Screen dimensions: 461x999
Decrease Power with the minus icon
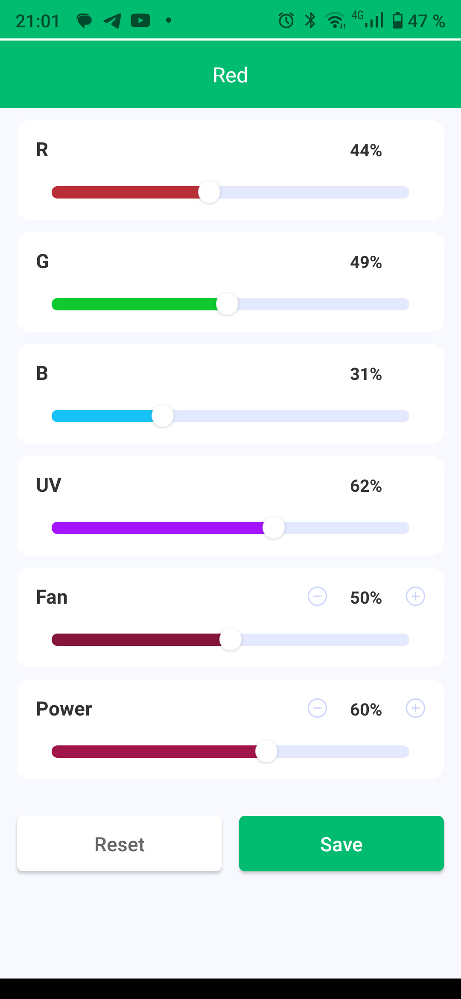[x=317, y=708]
